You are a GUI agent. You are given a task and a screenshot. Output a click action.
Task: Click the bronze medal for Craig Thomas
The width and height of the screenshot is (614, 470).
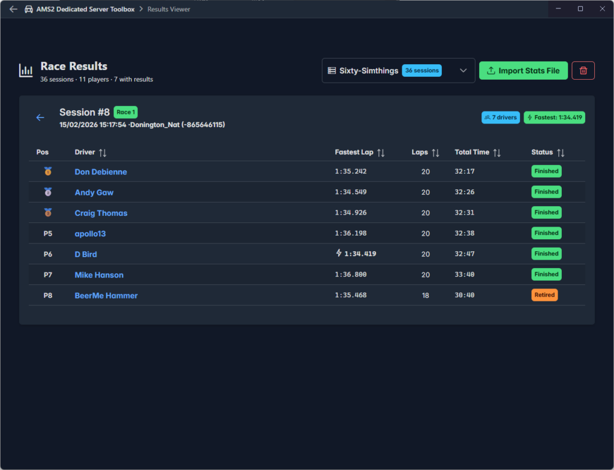click(48, 213)
